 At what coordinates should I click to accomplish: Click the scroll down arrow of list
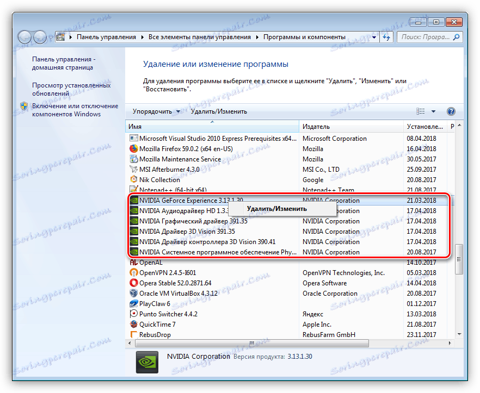tap(459, 334)
